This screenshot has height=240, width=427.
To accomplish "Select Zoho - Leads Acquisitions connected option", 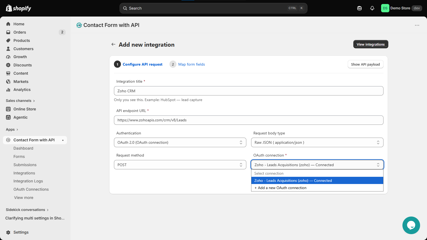I will 317,181.
